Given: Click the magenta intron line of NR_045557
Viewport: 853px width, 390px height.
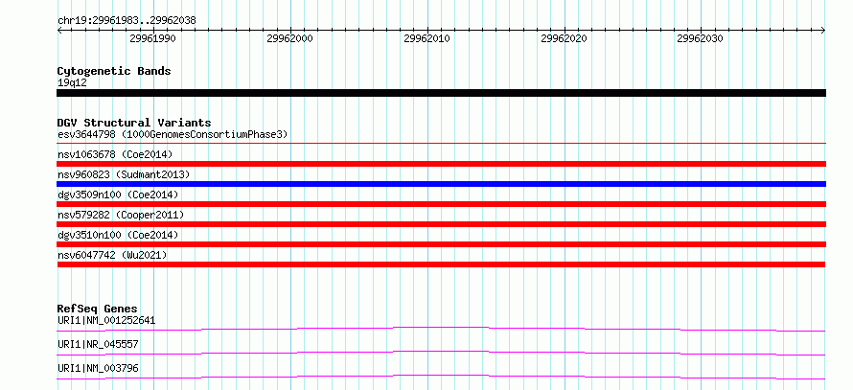Looking at the screenshot, I should 441,352.
